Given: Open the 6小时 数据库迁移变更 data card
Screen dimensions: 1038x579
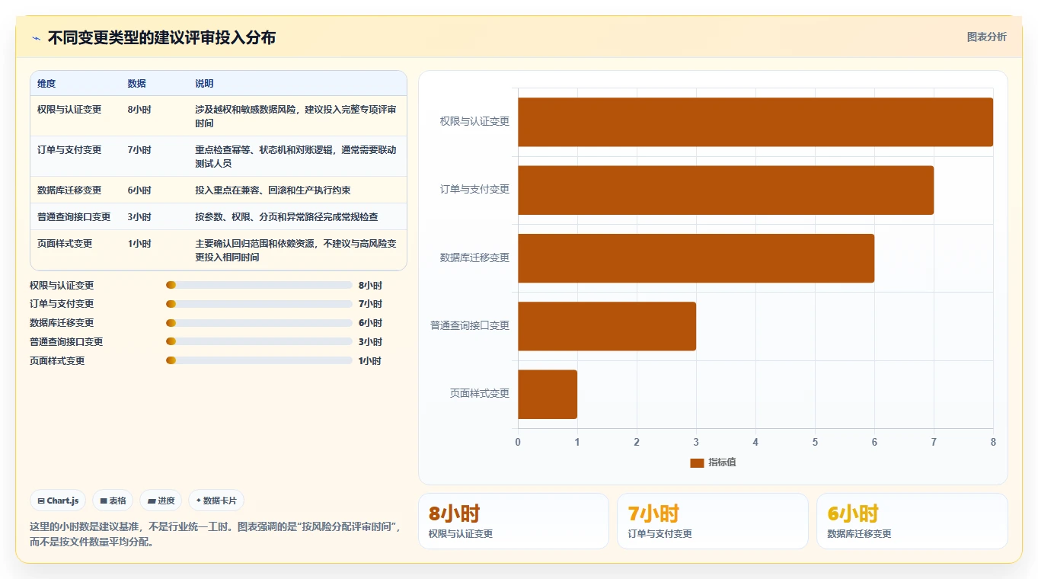Looking at the screenshot, I should pyautogui.click(x=912, y=521).
